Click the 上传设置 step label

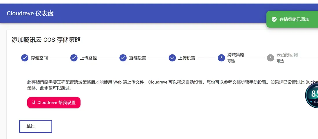187,58
